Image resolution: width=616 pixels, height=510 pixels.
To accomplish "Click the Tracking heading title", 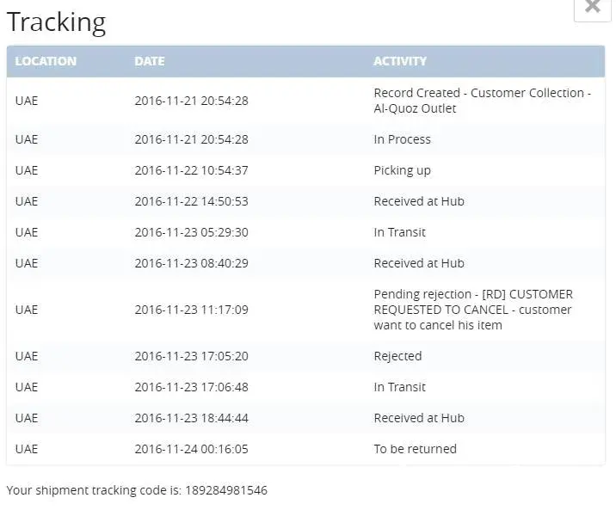I will tap(56, 22).
